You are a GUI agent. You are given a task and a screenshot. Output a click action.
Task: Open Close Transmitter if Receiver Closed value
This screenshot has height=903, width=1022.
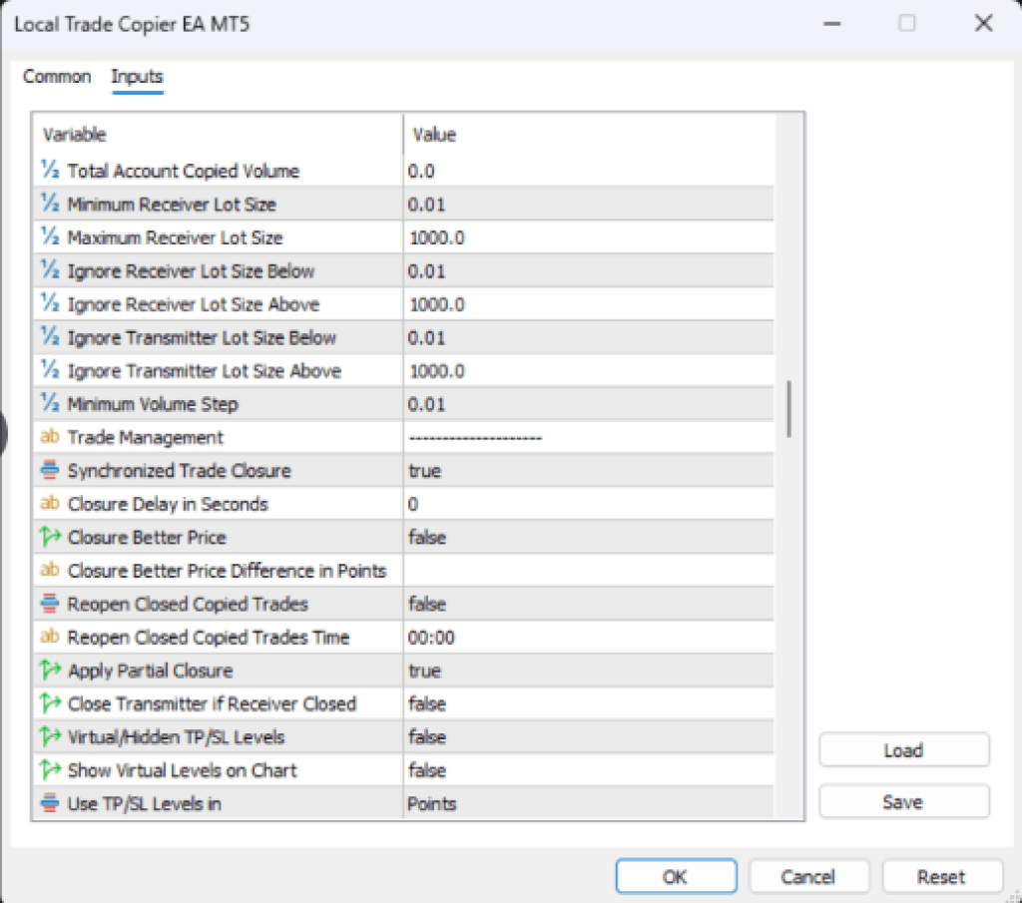[x=589, y=703]
